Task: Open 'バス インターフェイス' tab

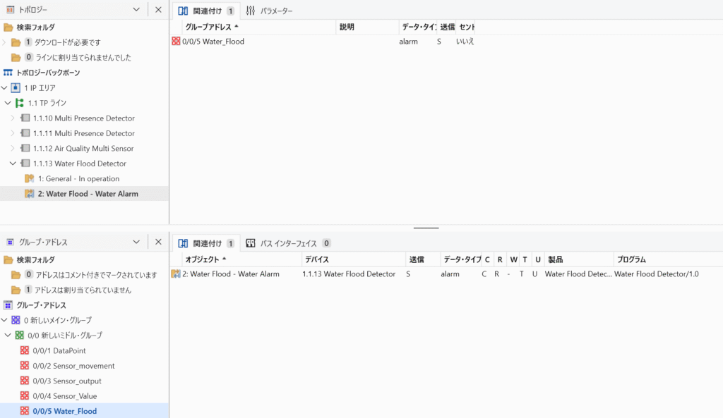Action: coord(288,243)
